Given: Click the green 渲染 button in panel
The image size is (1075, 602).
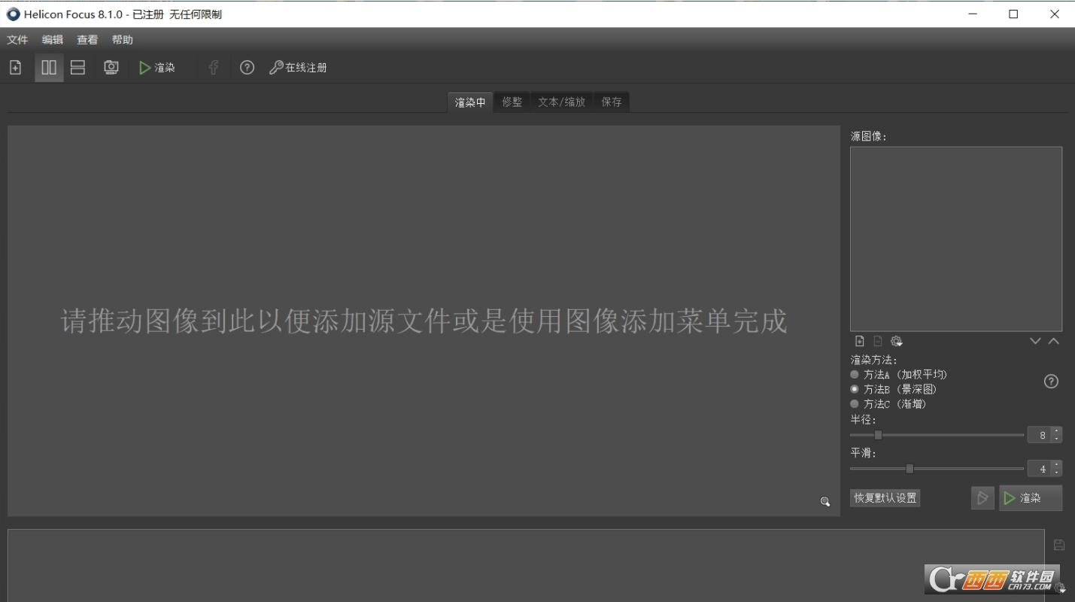Looking at the screenshot, I should point(1029,497).
